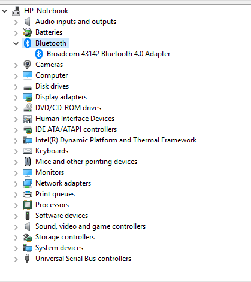Select Broadcom 43142 Bluetooth 4.0 Adapter text
Viewport: 251px width, 282px height.
coord(108,54)
